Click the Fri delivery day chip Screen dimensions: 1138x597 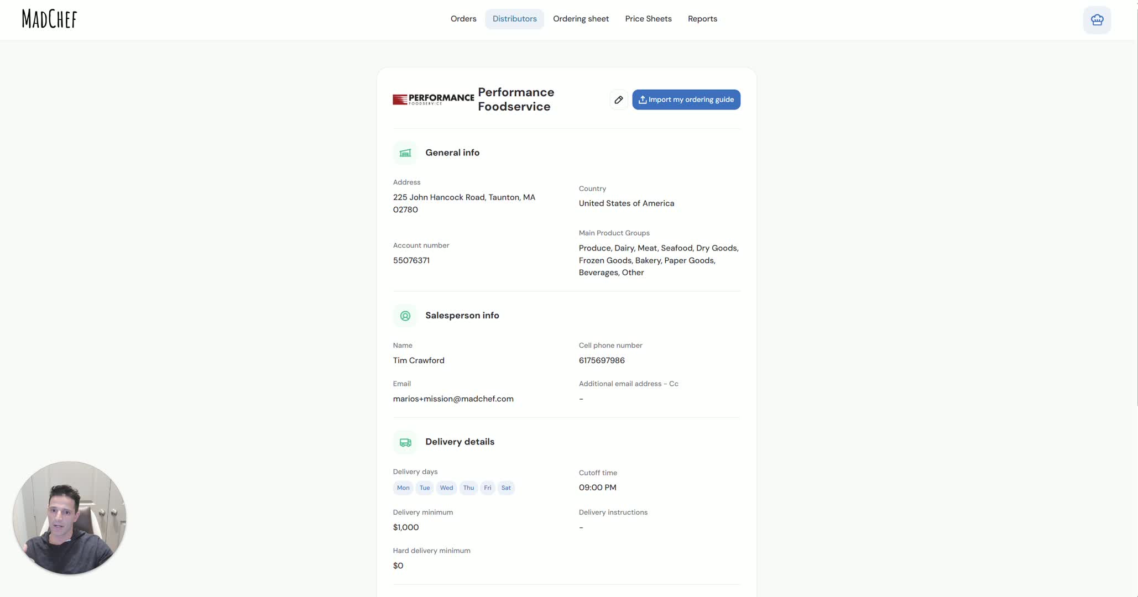tap(487, 488)
